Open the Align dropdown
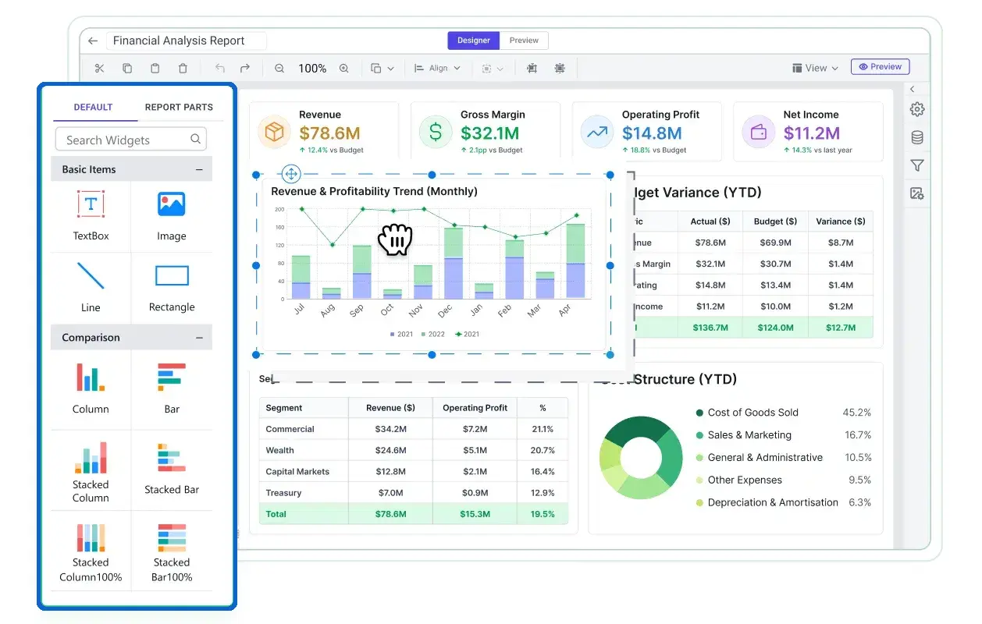The width and height of the screenshot is (982, 624). pos(437,69)
